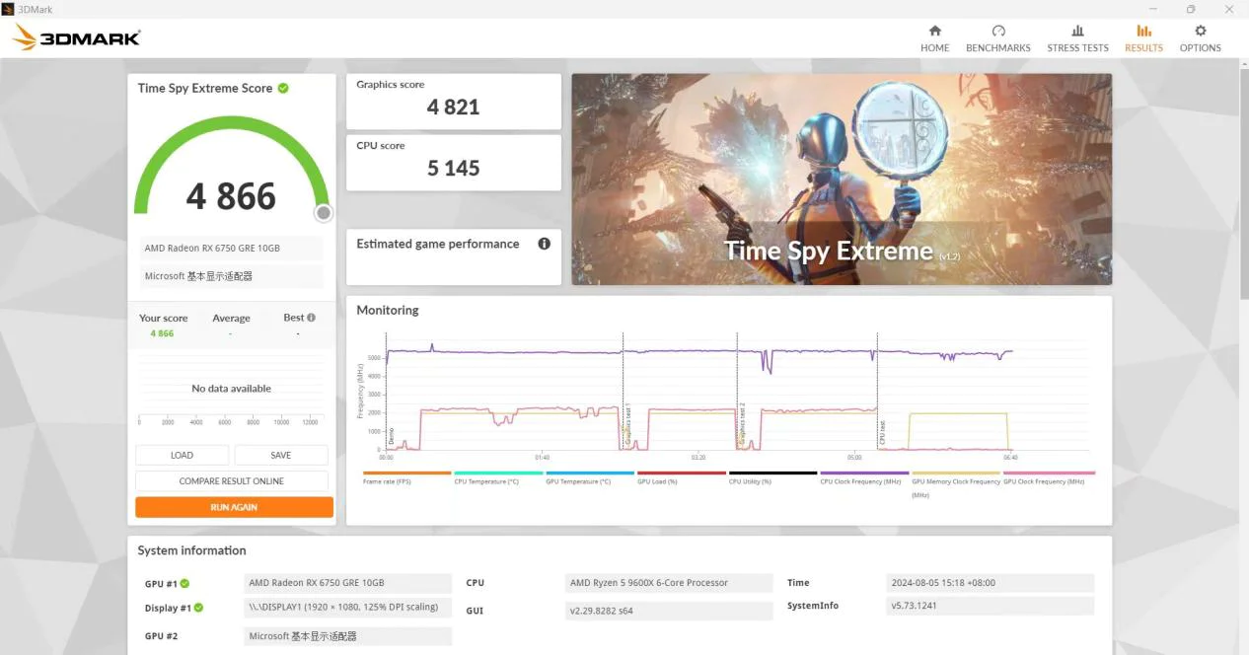Go to BENCHMARKS tab
This screenshot has height=655, width=1249.
pos(997,38)
